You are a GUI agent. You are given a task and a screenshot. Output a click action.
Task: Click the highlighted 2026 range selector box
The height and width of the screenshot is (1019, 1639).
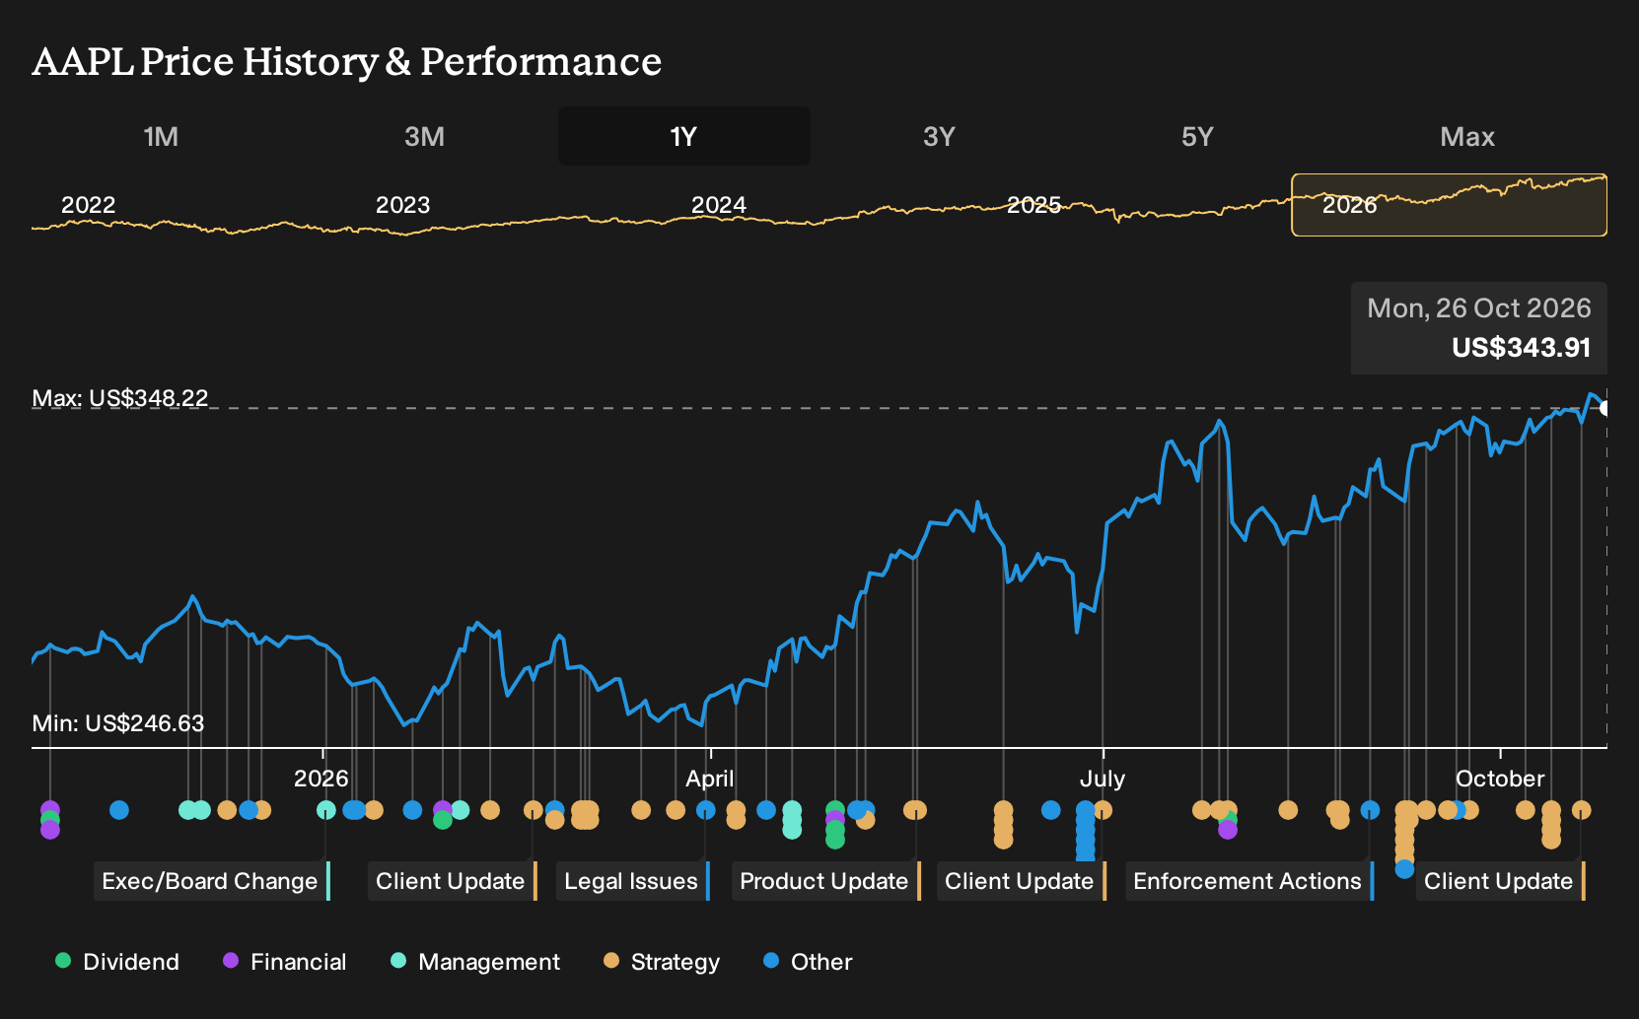pyautogui.click(x=1449, y=205)
